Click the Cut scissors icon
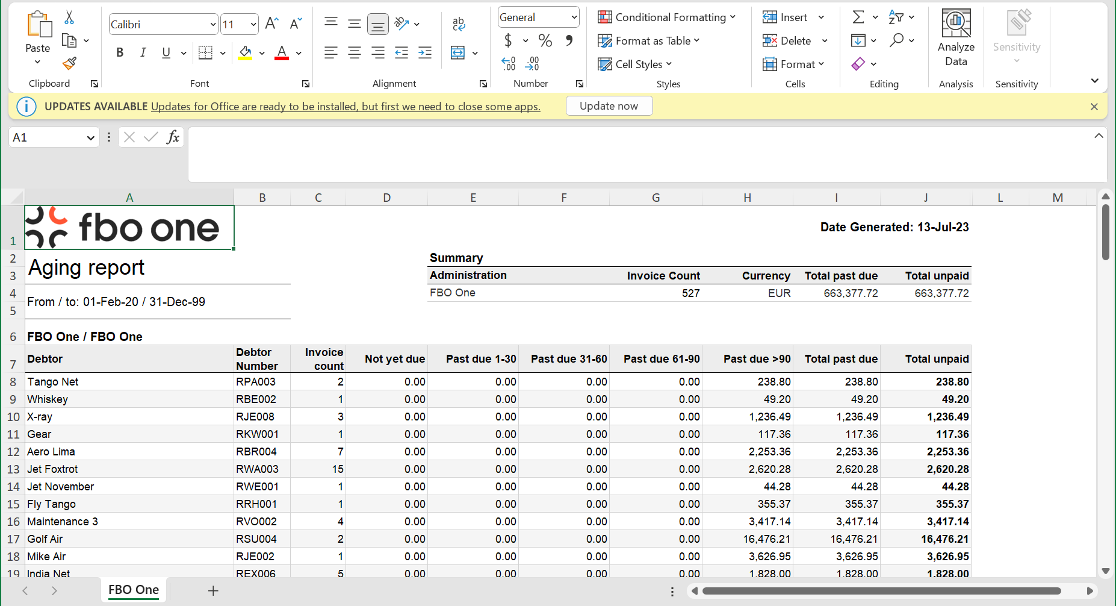This screenshot has height=606, width=1116. [x=69, y=17]
